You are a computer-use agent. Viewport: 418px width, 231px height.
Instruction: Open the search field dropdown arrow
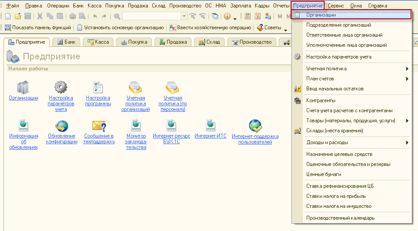[184, 16]
